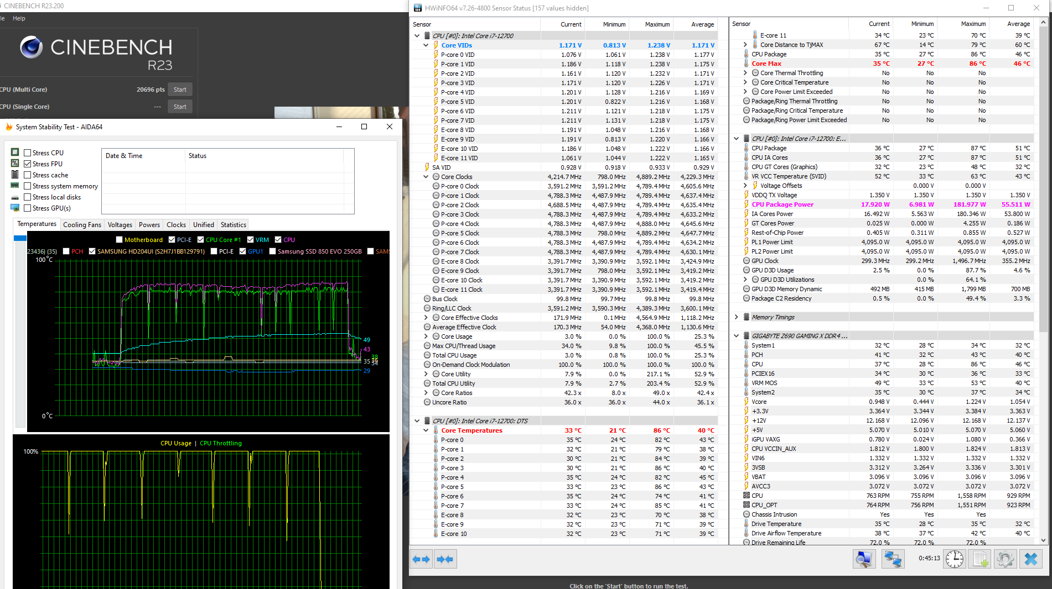The width and height of the screenshot is (1052, 589).
Task: Click the logging sheet icon with green plus
Action: coord(980,559)
